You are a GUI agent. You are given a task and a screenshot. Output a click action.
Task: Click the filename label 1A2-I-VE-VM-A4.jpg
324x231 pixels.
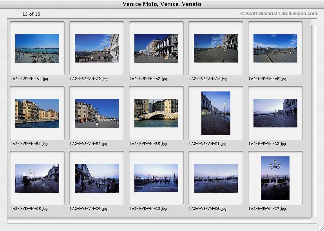click(x=208, y=79)
